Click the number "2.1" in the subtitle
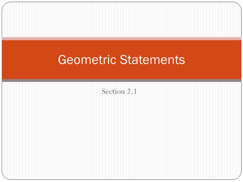The image size is (243, 182). [x=132, y=92]
